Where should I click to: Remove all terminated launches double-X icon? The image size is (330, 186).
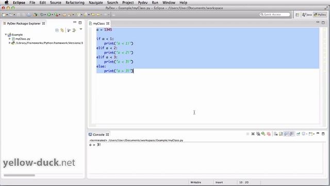pos(258,134)
